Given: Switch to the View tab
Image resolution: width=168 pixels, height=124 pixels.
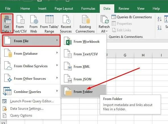Looking at the screenshot, I should (141, 9).
